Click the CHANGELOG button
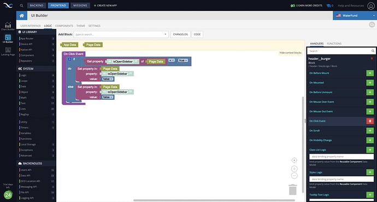This screenshot has width=377, height=202. tap(180, 34)
